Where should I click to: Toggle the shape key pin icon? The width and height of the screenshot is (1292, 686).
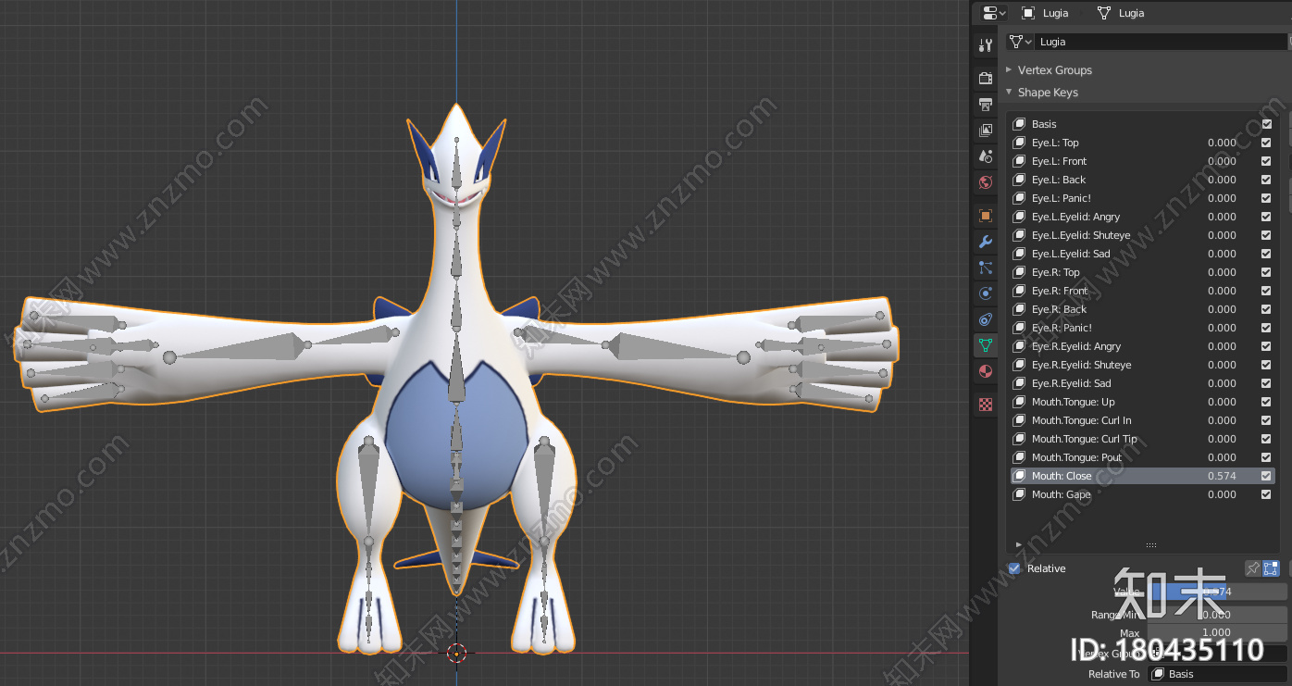pyautogui.click(x=1252, y=568)
